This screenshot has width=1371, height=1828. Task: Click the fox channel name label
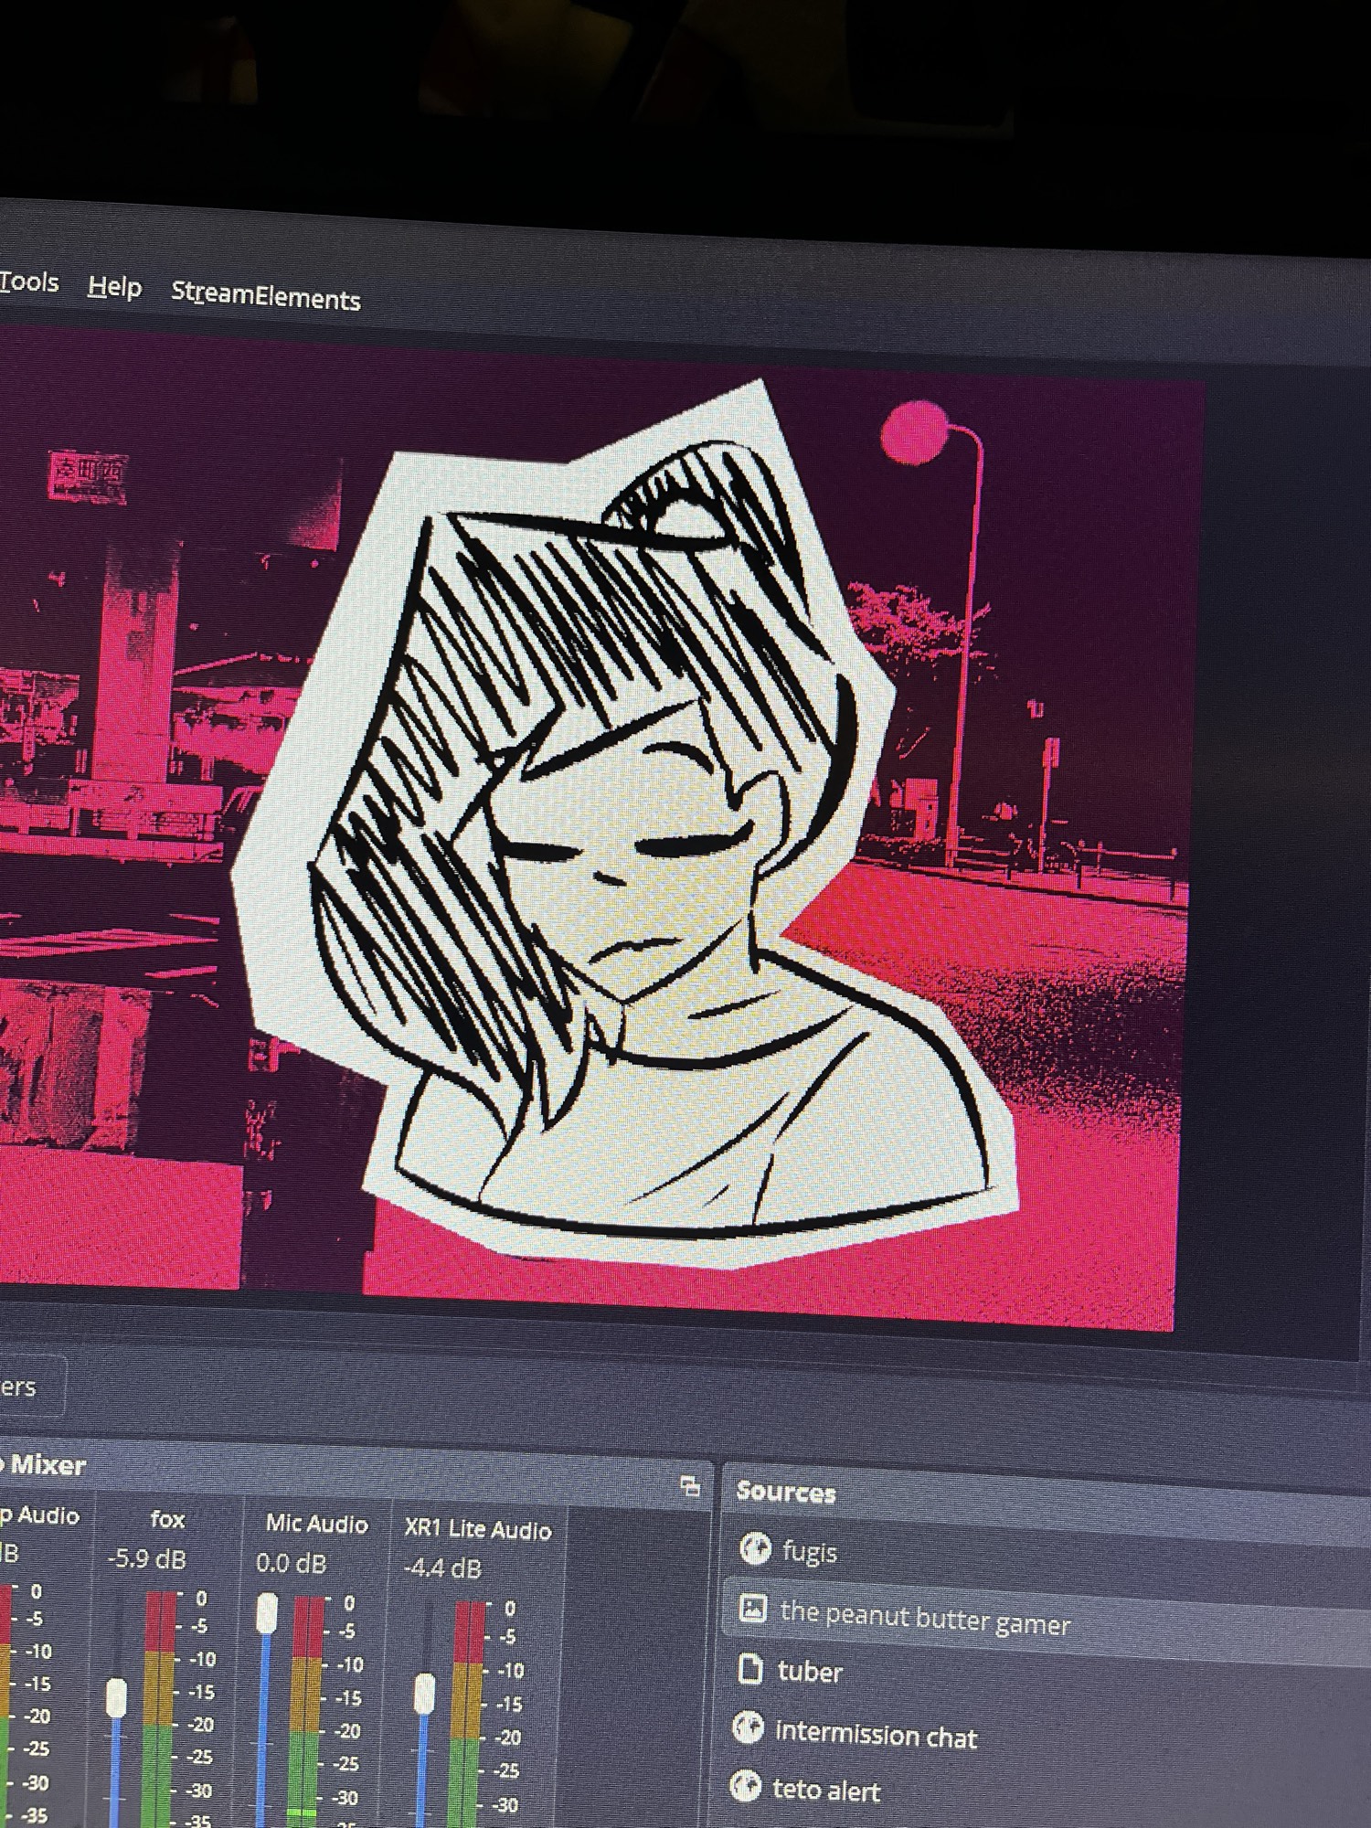click(167, 1519)
